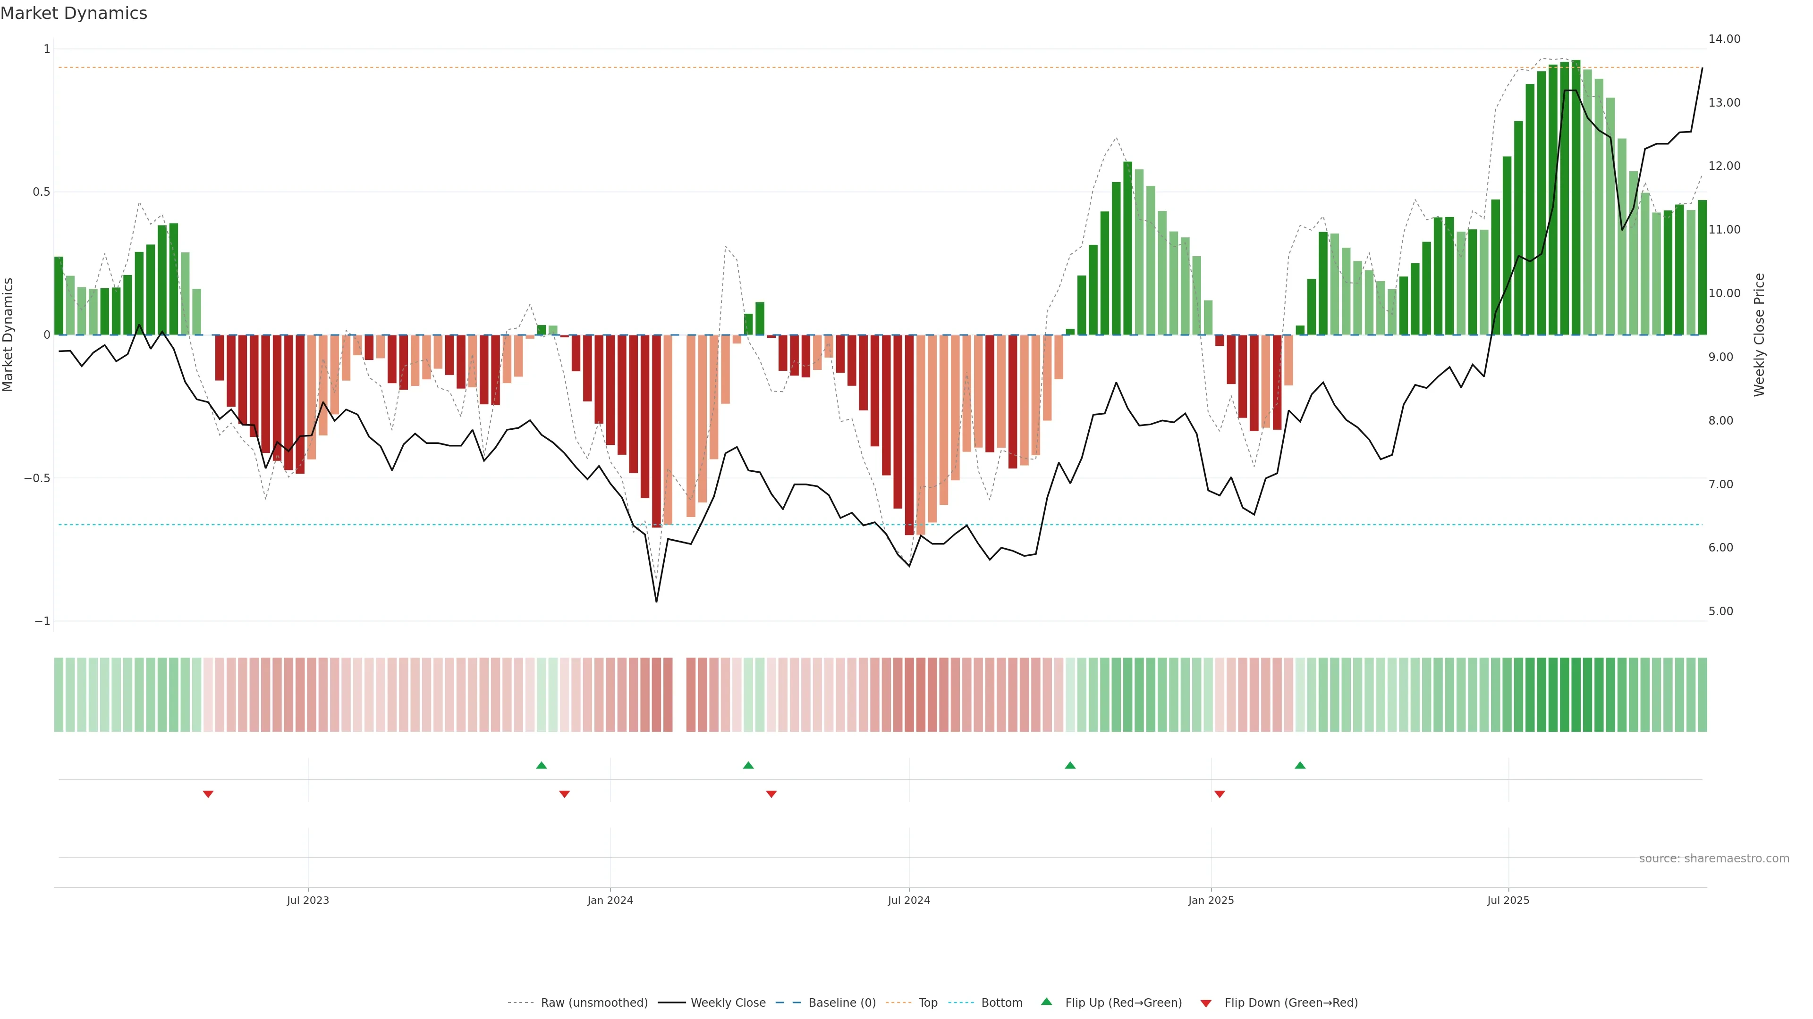Click the green Flip Up triangle between Jul 2024 and Jan 2025

[1070, 765]
